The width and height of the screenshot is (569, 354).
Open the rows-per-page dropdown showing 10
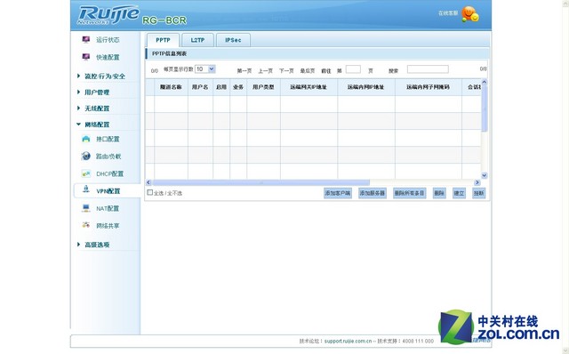click(x=205, y=69)
